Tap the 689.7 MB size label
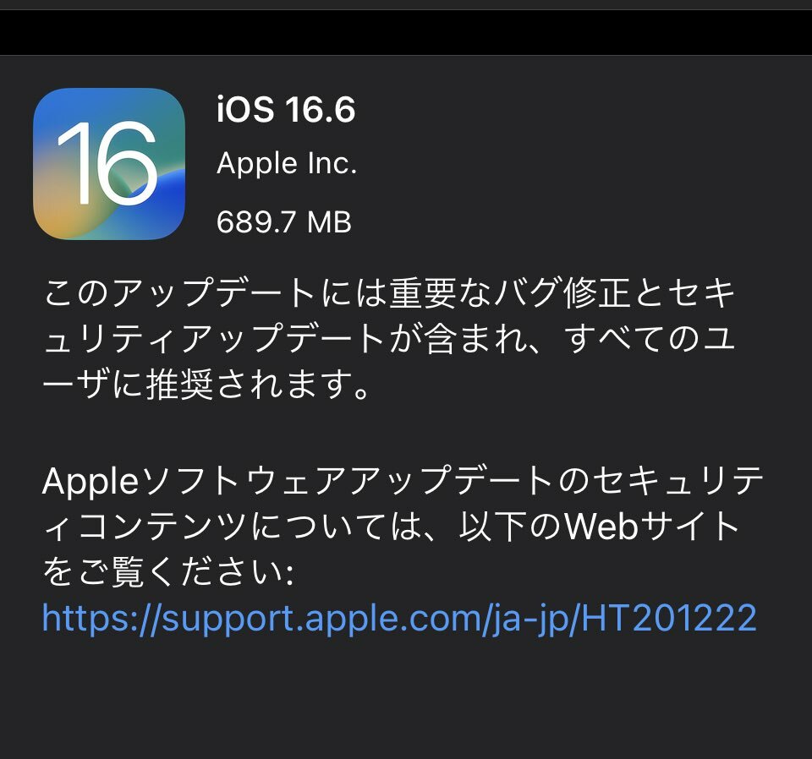 pyautogui.click(x=284, y=222)
